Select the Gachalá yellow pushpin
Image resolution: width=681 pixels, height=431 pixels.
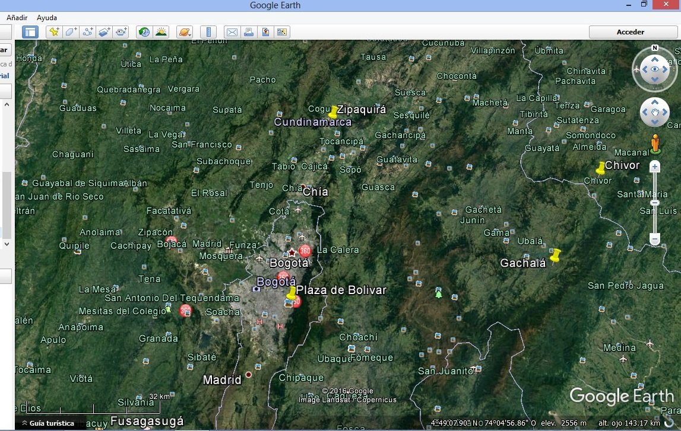[555, 256]
